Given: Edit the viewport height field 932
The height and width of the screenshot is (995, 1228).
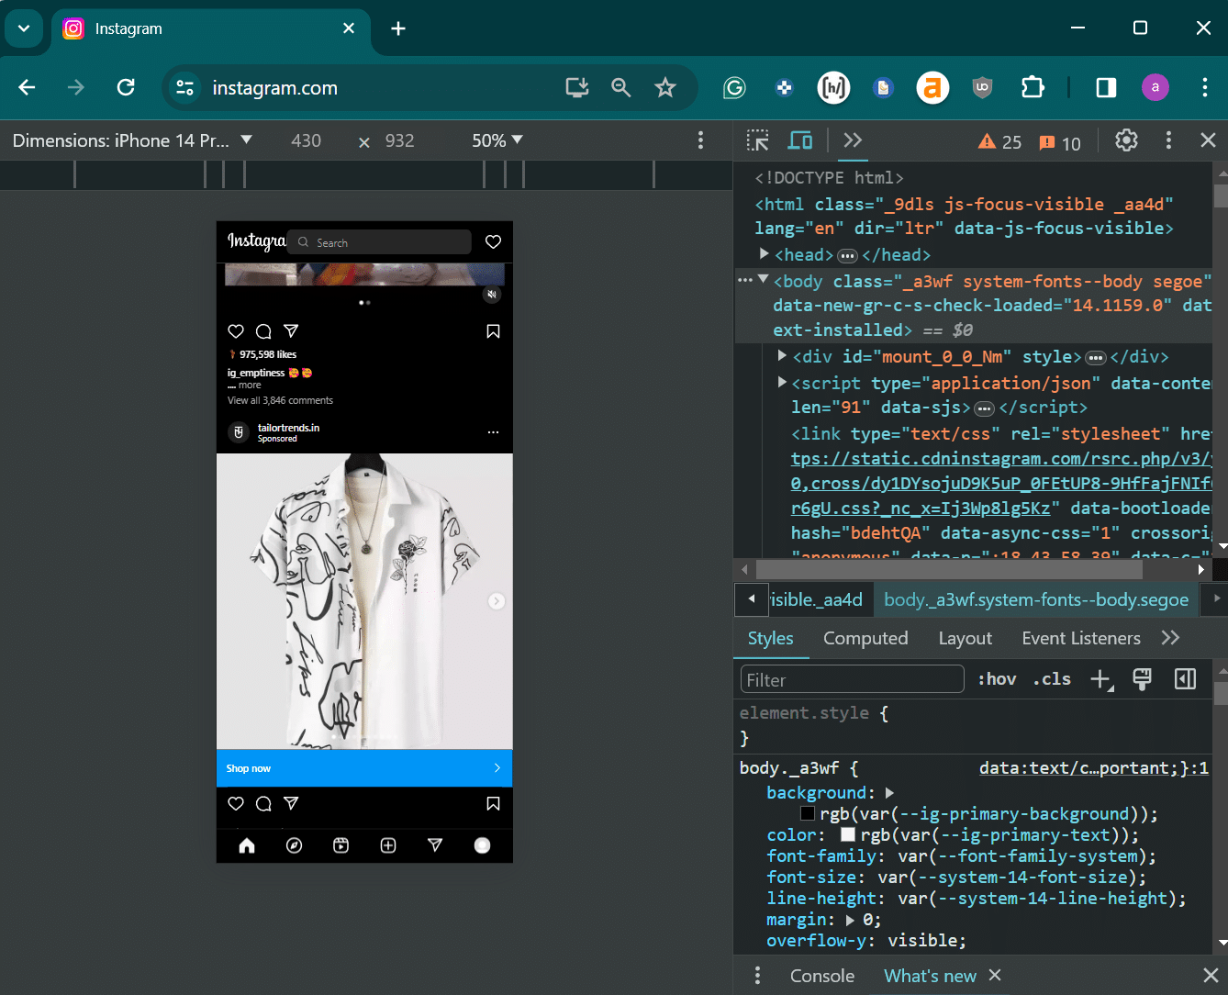Looking at the screenshot, I should coord(399,140).
